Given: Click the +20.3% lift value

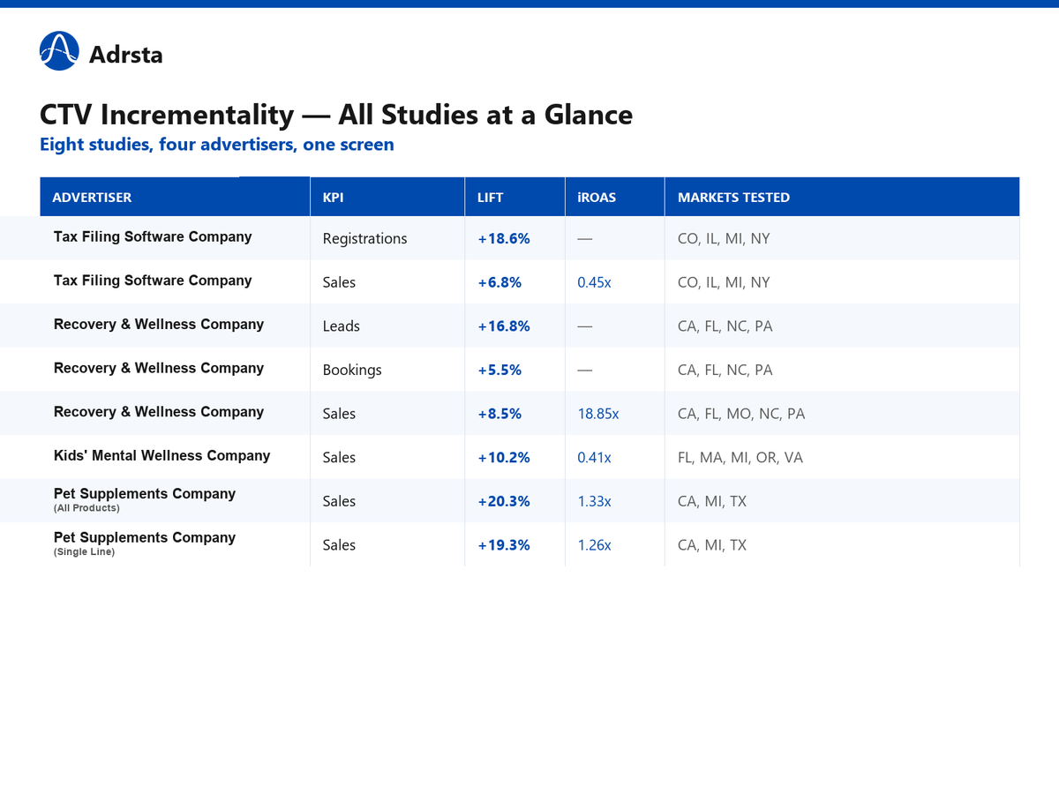Looking at the screenshot, I should coord(504,501).
